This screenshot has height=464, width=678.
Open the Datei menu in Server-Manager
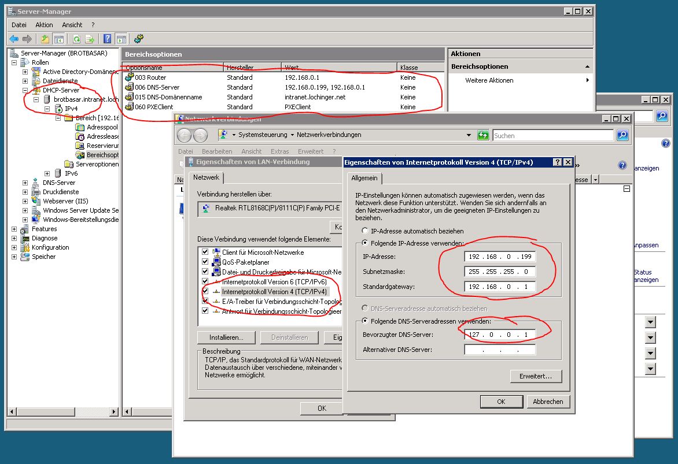(19, 25)
